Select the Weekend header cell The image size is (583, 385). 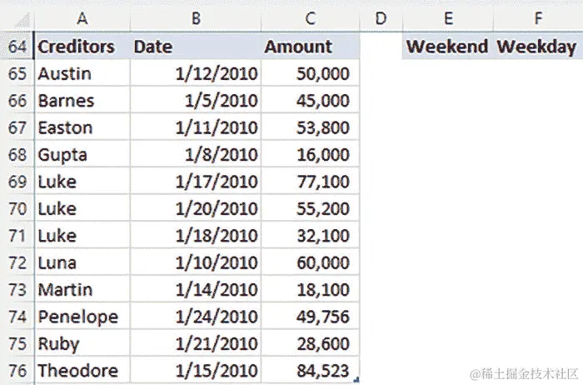click(x=447, y=47)
